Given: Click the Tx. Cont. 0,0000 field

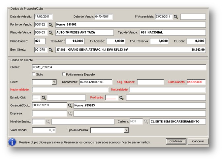Looking at the screenshot, I should 196,41.
